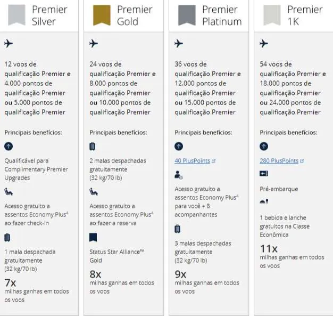Click the Premier Platinum ribbon badge icon
The width and height of the screenshot is (333, 316).
(187, 15)
